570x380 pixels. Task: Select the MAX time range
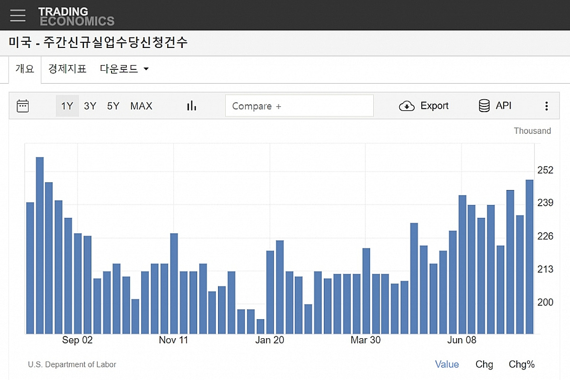[141, 106]
